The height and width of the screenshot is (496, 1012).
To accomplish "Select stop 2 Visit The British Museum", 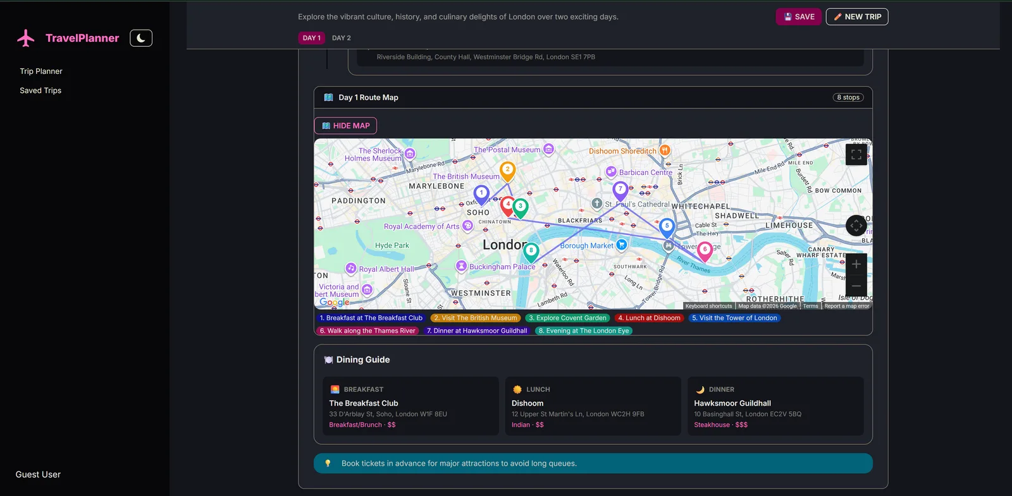I will [x=476, y=318].
